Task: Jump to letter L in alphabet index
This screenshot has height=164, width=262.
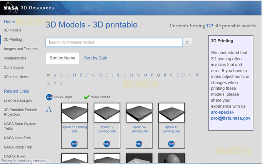Action: tap(125, 75)
